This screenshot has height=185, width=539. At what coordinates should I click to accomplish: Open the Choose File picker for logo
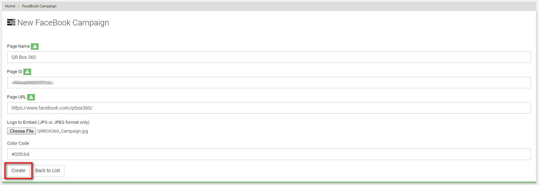coord(21,131)
